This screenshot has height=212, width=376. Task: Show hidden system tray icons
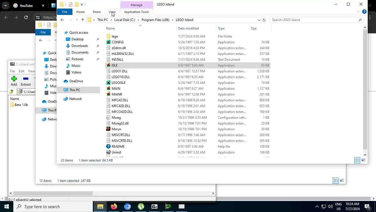click(317, 206)
